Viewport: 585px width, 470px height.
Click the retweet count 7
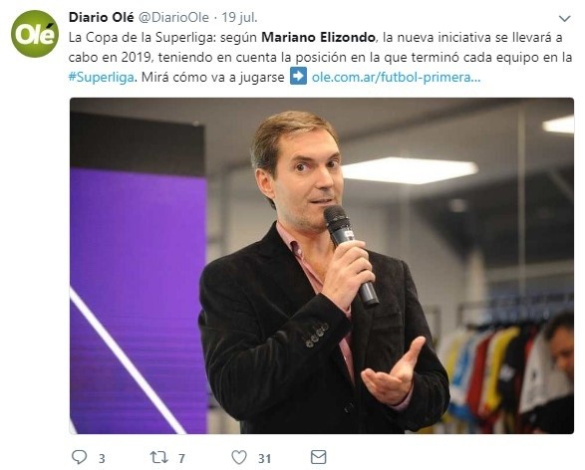(x=181, y=458)
